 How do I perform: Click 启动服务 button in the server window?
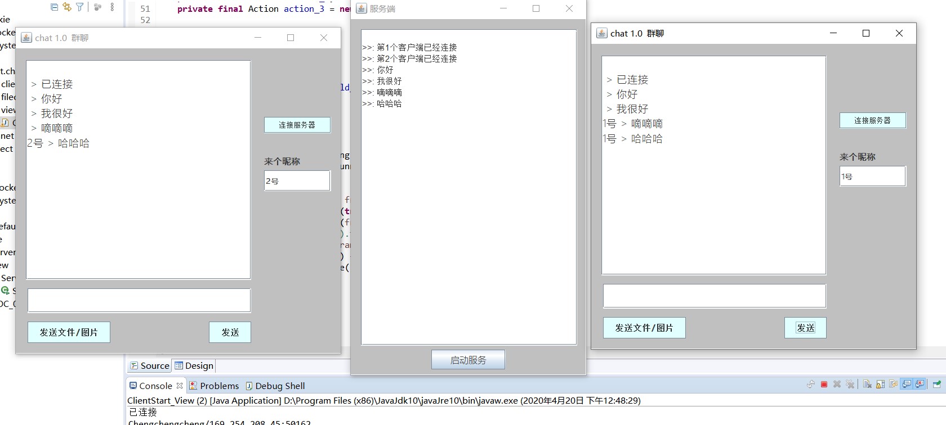click(x=468, y=360)
